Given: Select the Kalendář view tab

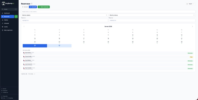Looking at the screenshot, I should (x=33, y=7).
